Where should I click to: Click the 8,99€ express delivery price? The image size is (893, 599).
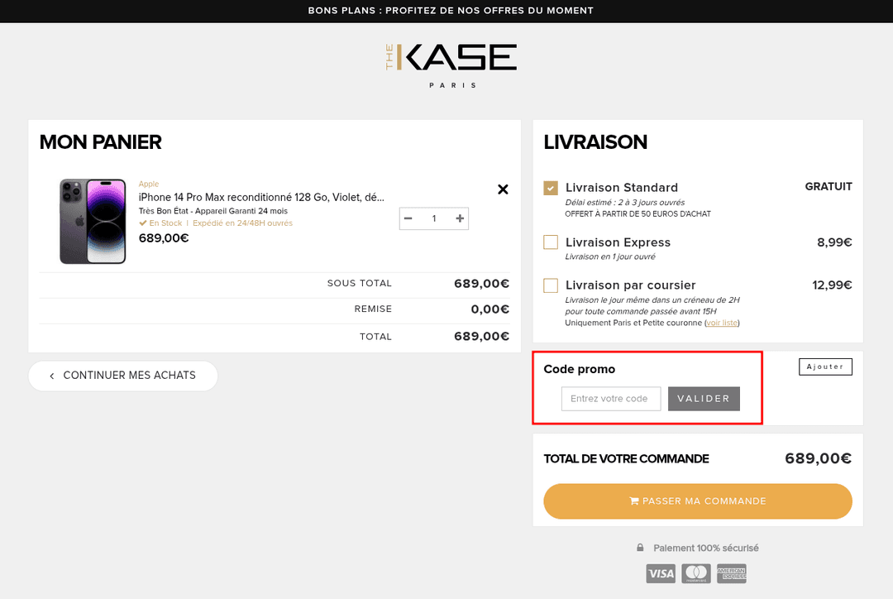pyautogui.click(x=834, y=242)
